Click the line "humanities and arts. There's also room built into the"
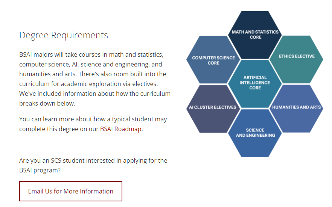The image size is (332, 207). [93, 74]
